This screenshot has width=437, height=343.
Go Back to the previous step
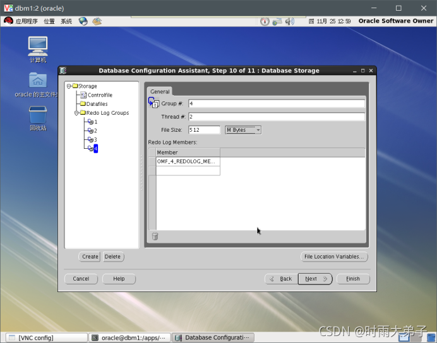tap(282, 279)
